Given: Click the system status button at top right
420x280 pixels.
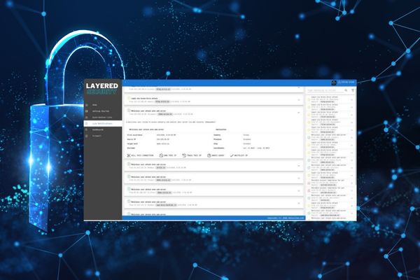Looking at the screenshot, I should pyautogui.click(x=346, y=82).
